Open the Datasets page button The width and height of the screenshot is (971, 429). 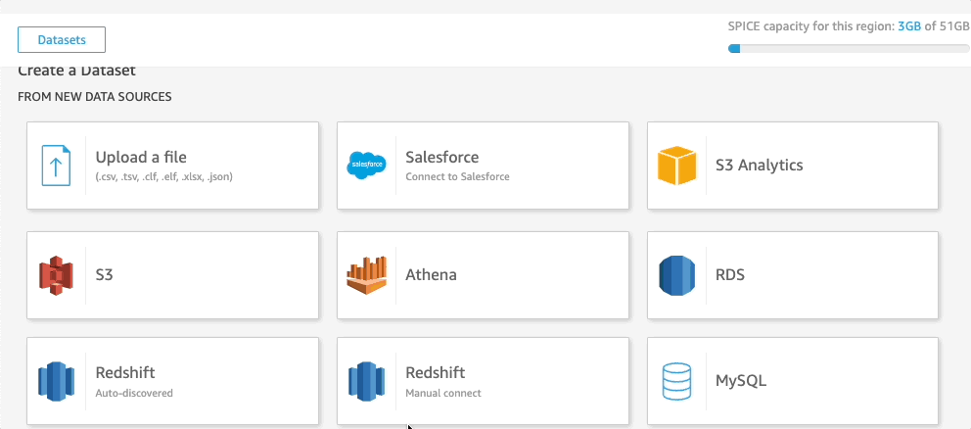click(62, 40)
